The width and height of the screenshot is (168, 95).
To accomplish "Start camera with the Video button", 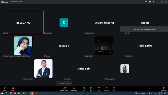I will 13,89.
